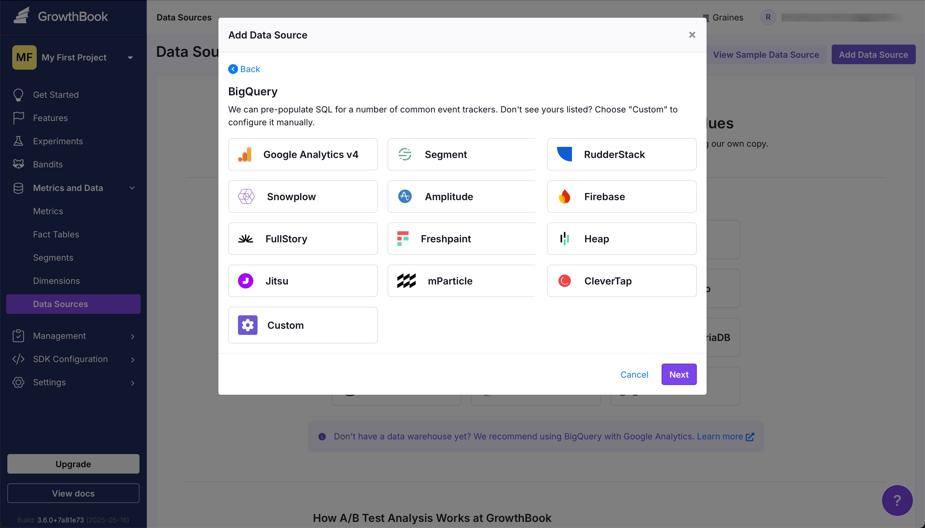This screenshot has width=925, height=528.
Task: Click the Metrics and Data database icon
Action: 18,188
